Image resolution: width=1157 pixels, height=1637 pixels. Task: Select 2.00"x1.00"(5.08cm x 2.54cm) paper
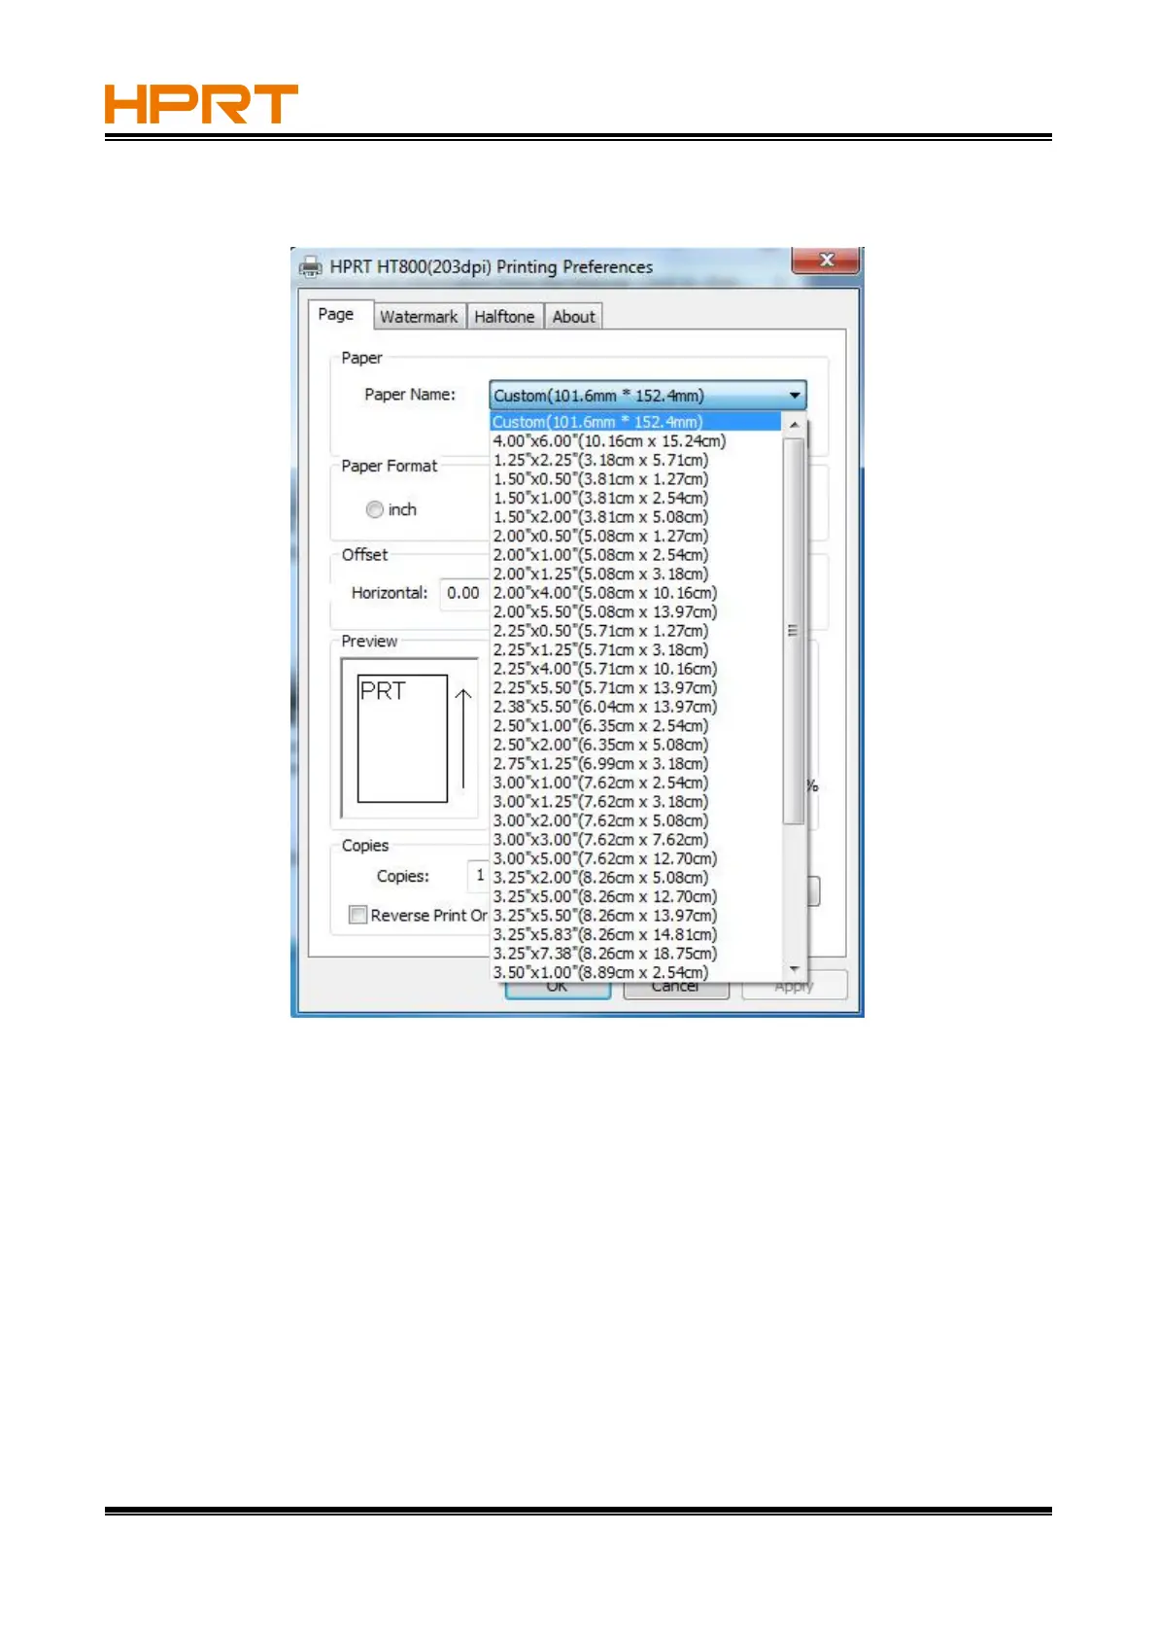pyautogui.click(x=635, y=554)
